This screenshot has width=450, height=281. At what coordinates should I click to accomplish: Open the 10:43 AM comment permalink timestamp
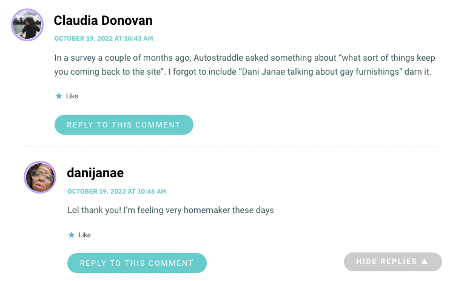coord(104,38)
